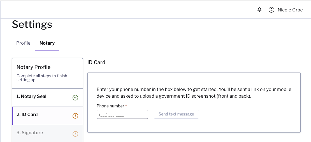Focus the Phone number input field
The width and height of the screenshot is (311, 142).
(122, 114)
